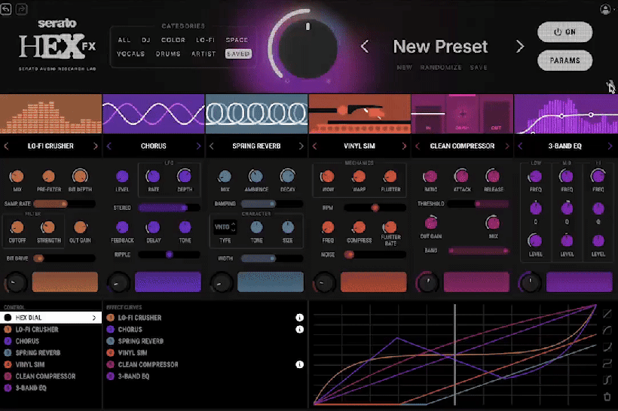The width and height of the screenshot is (618, 411).
Task: Toggle the 3-Band EQ purple enable pad
Action: pos(580,282)
